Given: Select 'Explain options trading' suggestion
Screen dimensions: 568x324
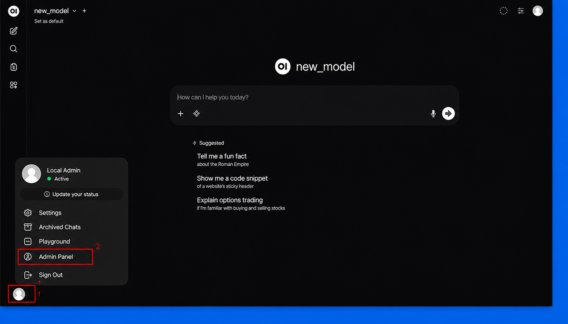Looking at the screenshot, I should click(x=241, y=204).
